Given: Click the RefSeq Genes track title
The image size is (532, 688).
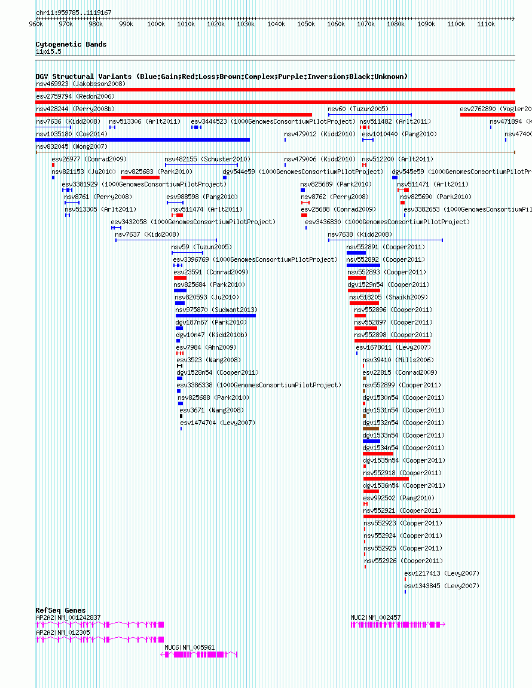Looking at the screenshot, I should (60, 610).
